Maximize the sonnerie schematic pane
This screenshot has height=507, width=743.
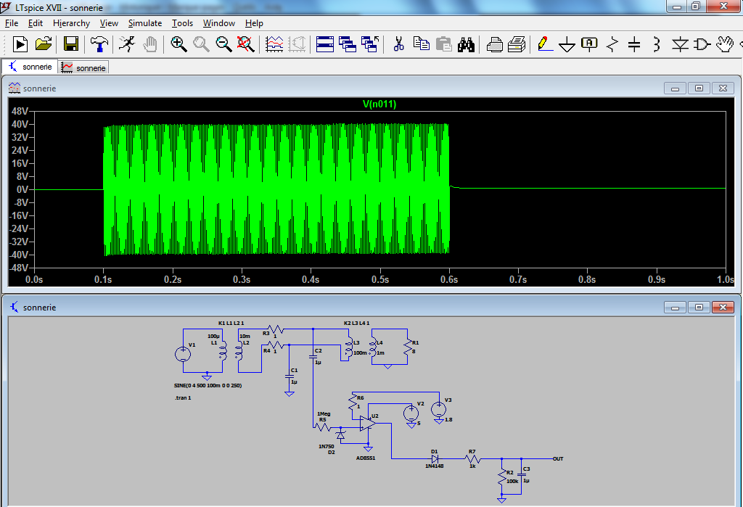pos(699,307)
